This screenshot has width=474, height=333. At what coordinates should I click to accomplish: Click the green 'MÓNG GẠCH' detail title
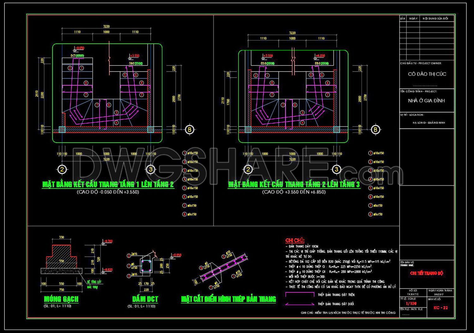61,299
